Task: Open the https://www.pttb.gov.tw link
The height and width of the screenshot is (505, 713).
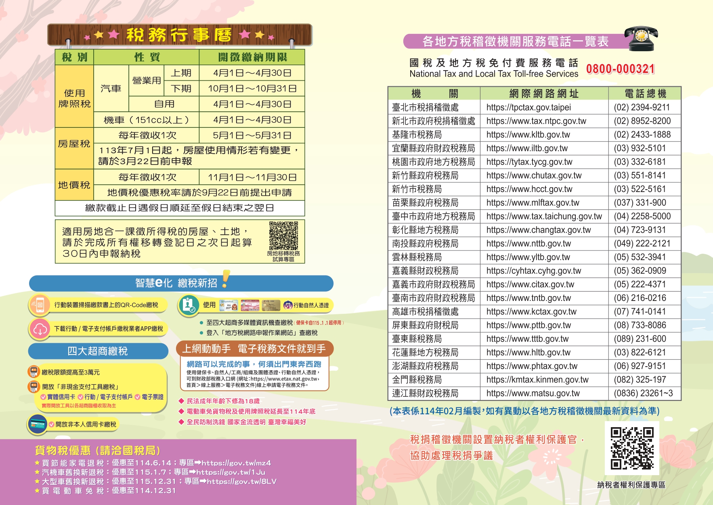Action: (528, 326)
